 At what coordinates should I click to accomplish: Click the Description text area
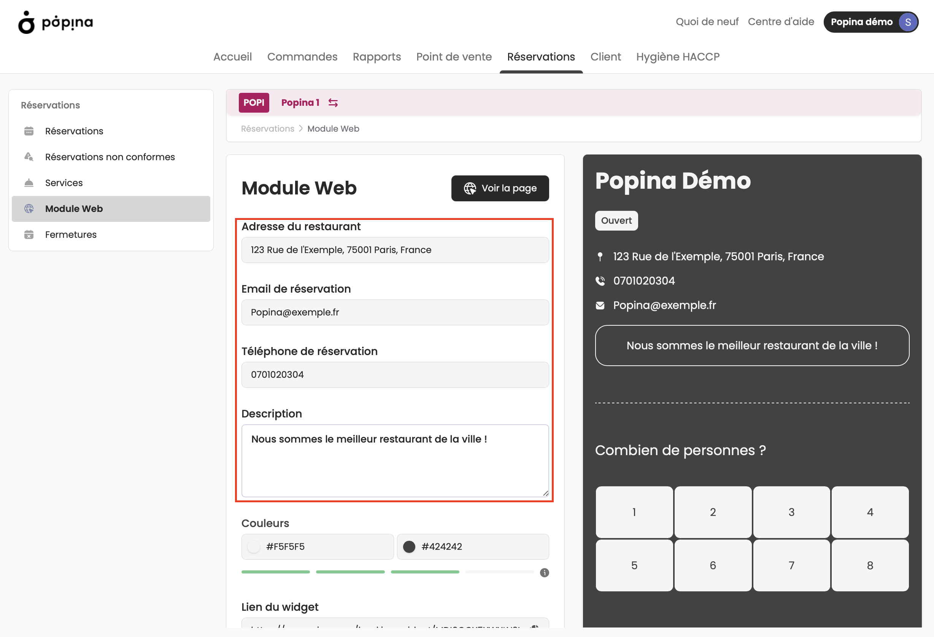[x=395, y=461]
